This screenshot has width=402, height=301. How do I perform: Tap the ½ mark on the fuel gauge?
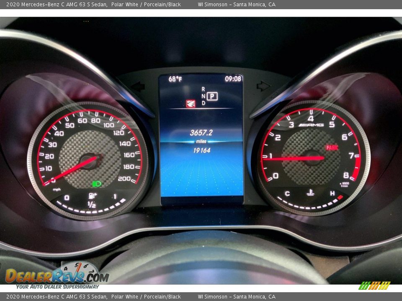point(92,204)
